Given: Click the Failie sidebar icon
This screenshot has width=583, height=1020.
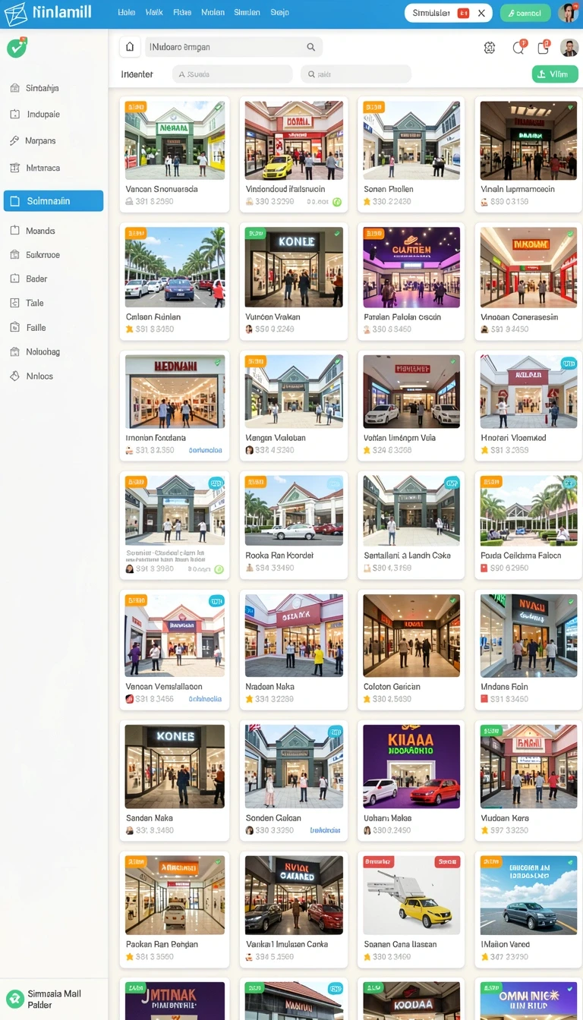Looking at the screenshot, I should click(14, 328).
